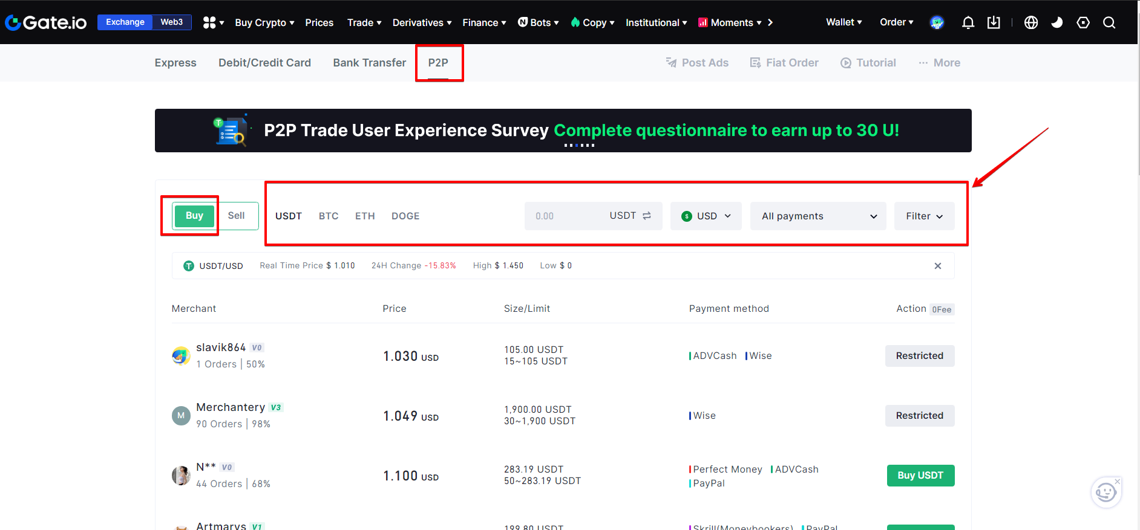
Task: Open the language globe icon
Action: click(x=1031, y=22)
